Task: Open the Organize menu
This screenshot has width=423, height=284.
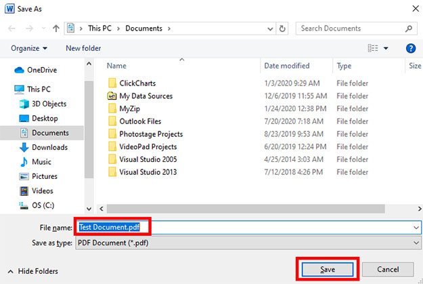Action: click(x=29, y=48)
